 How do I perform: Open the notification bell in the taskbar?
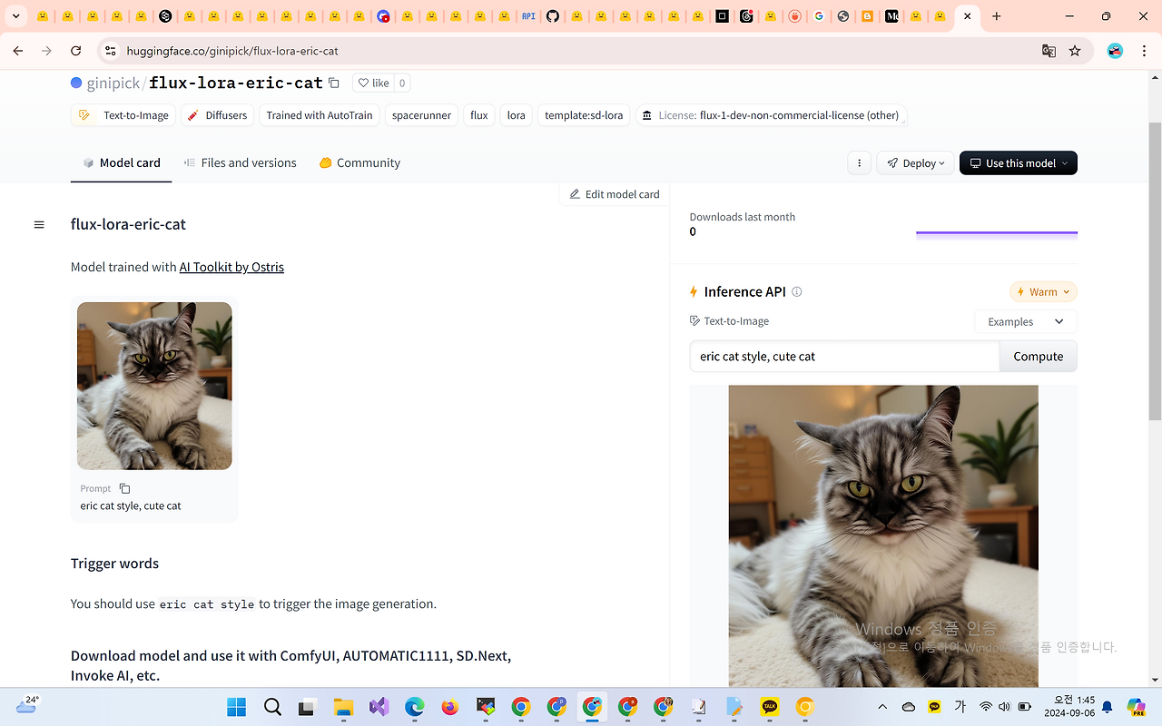(x=1108, y=707)
